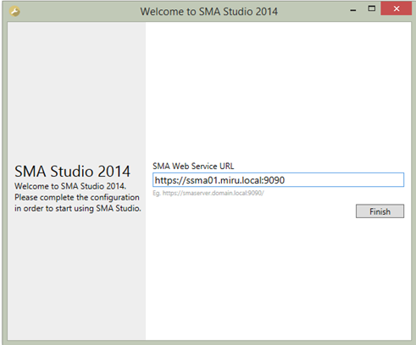Click the 'Eg.' prefix of the hint text
This screenshot has width=416, height=345.
point(157,194)
